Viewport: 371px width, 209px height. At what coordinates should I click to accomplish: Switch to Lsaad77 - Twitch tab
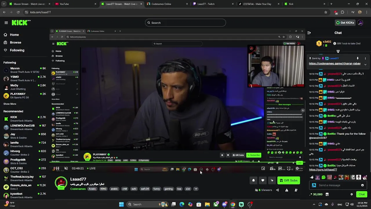213,4
